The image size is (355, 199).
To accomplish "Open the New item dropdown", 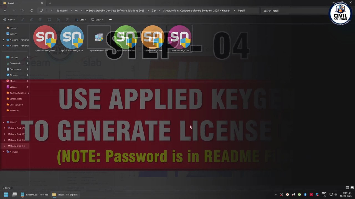I will coord(9,20).
